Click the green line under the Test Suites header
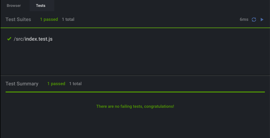270x138 pixels. (135, 28)
